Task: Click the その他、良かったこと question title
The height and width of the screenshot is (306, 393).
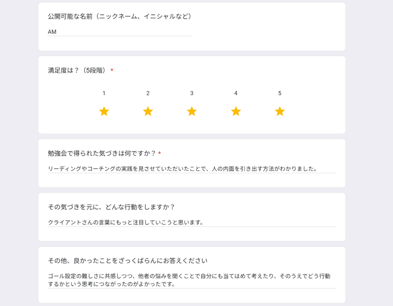Action: tap(127, 261)
